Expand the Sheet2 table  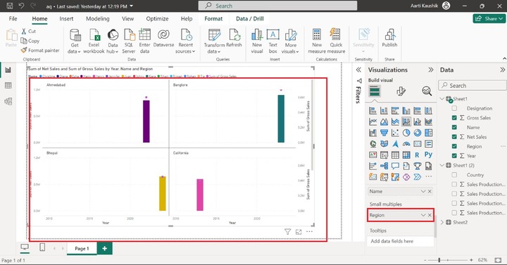(x=442, y=222)
